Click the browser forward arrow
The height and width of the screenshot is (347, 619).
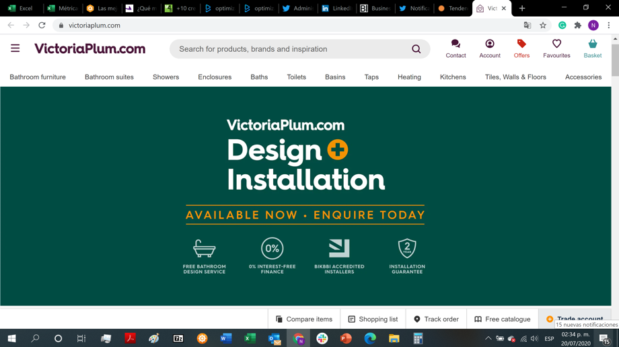pos(26,26)
